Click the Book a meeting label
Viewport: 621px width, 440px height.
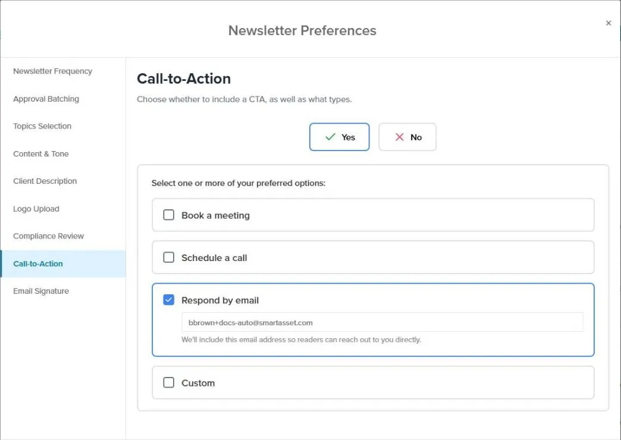215,215
